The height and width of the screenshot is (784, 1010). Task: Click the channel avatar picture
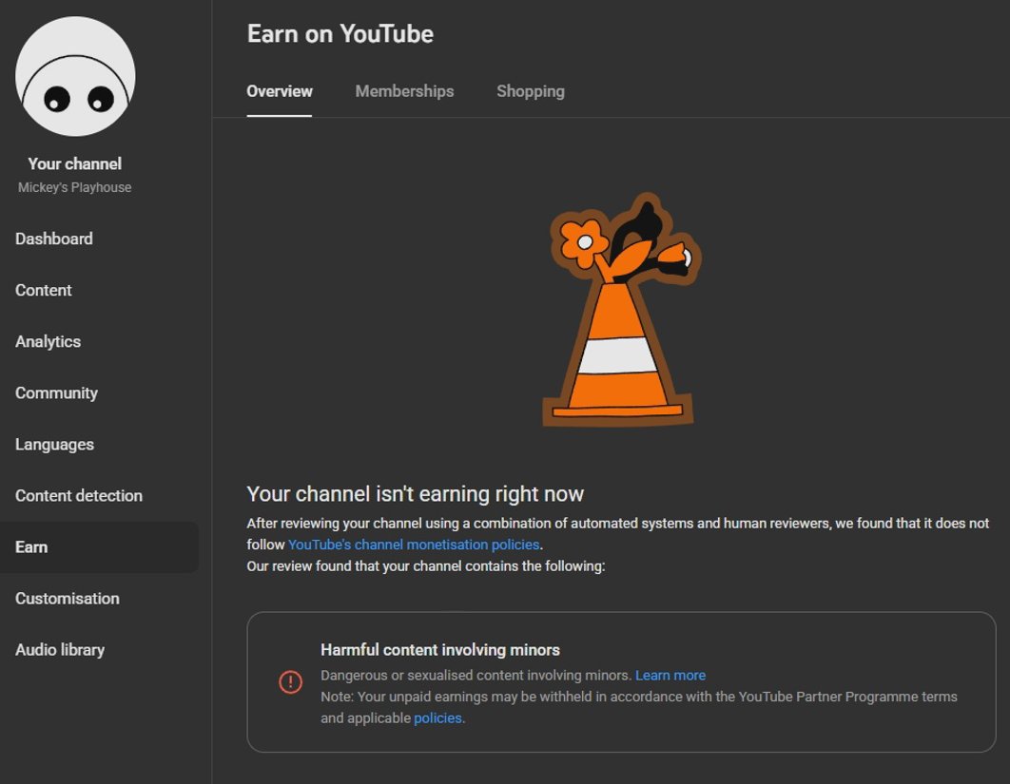pos(75,76)
